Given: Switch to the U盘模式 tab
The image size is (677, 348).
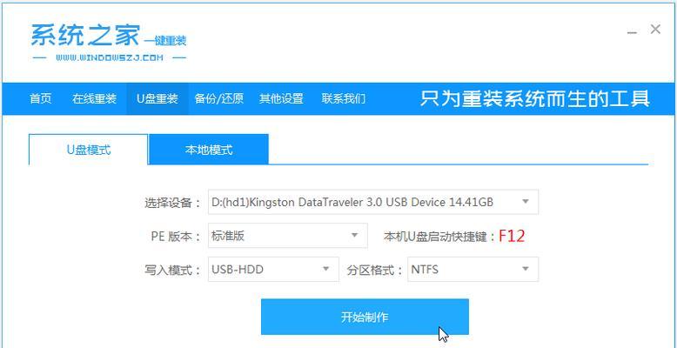Looking at the screenshot, I should (89, 150).
